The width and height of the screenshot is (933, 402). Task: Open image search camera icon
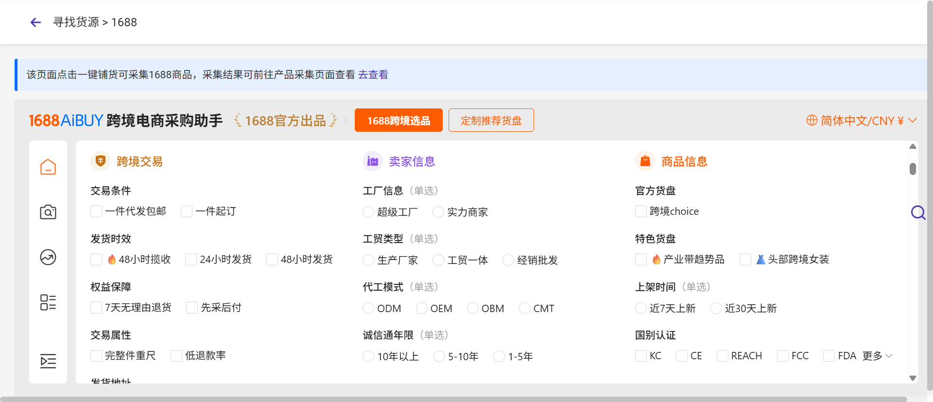48,212
